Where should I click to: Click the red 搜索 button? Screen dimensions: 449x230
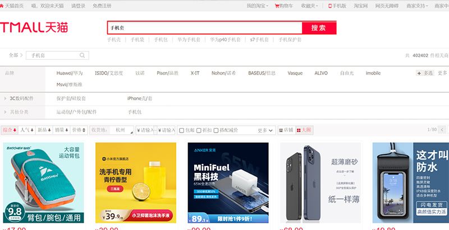point(319,27)
